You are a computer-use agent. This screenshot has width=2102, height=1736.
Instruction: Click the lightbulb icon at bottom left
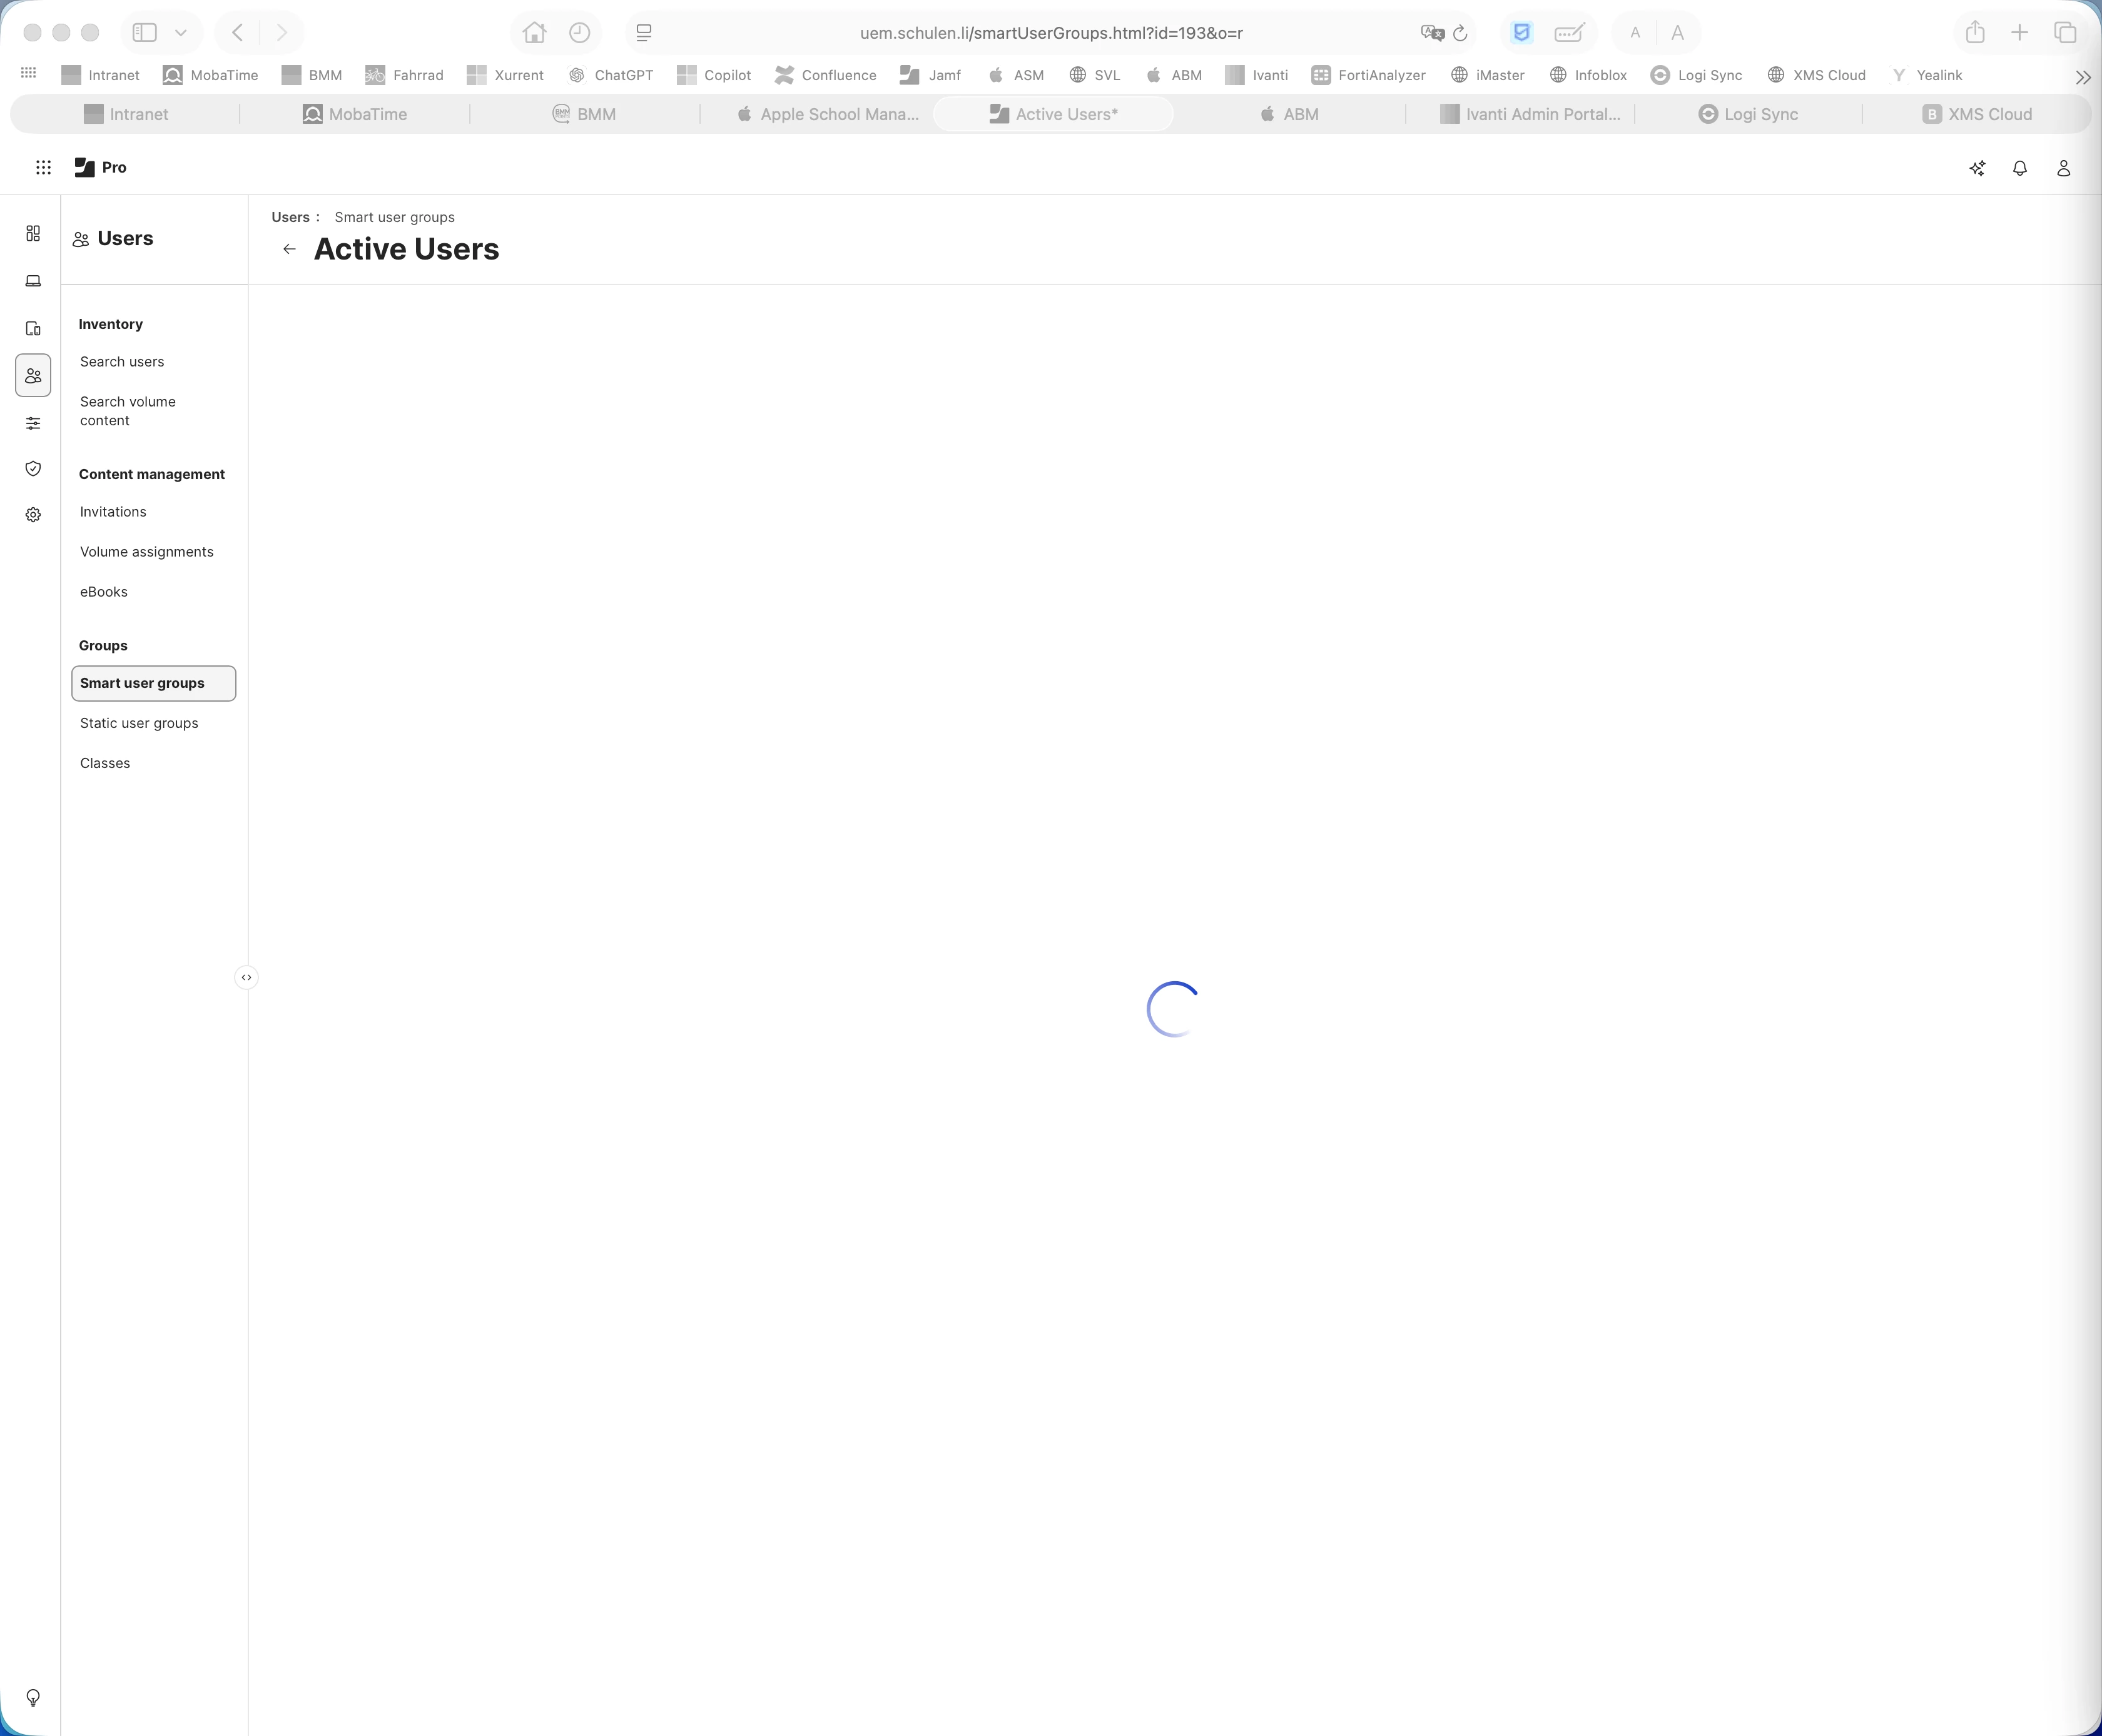(x=33, y=1697)
